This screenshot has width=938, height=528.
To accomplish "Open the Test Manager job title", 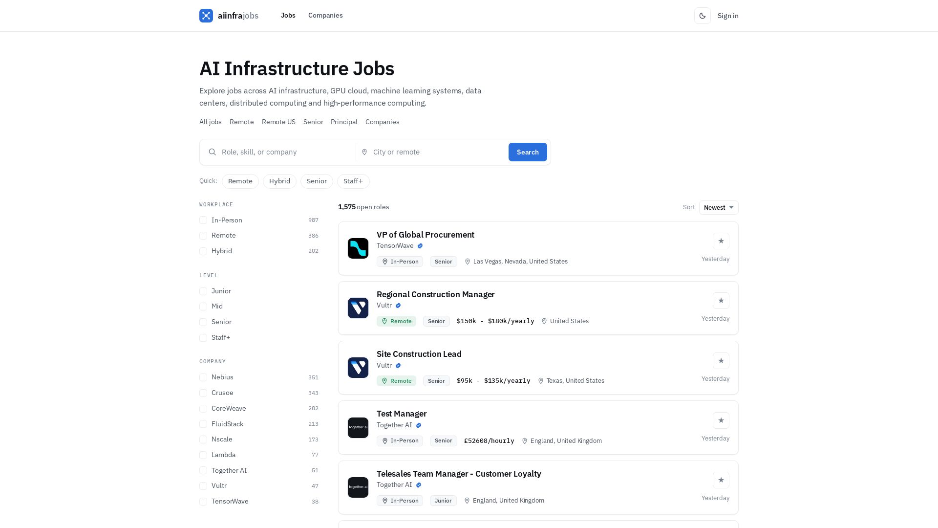I will click(x=402, y=414).
